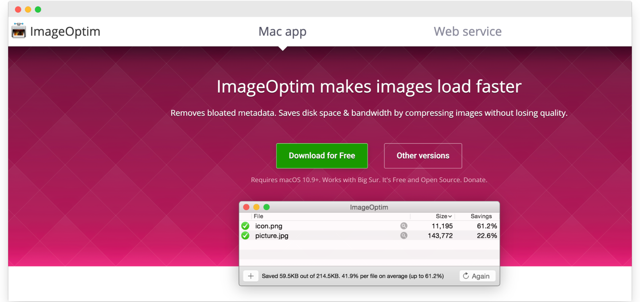Select the icon.png file row
The image size is (640, 302).
point(369,226)
